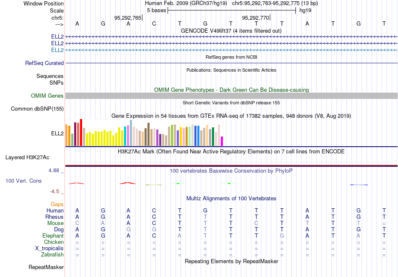Click the Zebrafish alignment row label

coord(52,254)
